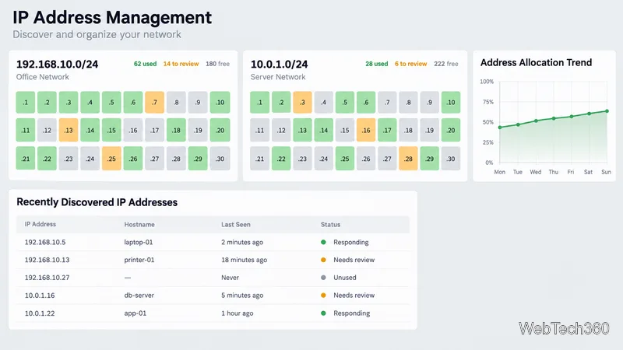Click cell .30 in the Office Network grid

[x=220, y=159]
